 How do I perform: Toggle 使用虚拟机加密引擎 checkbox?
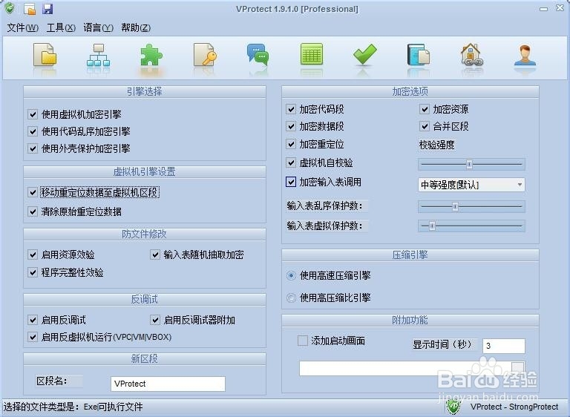tap(33, 114)
